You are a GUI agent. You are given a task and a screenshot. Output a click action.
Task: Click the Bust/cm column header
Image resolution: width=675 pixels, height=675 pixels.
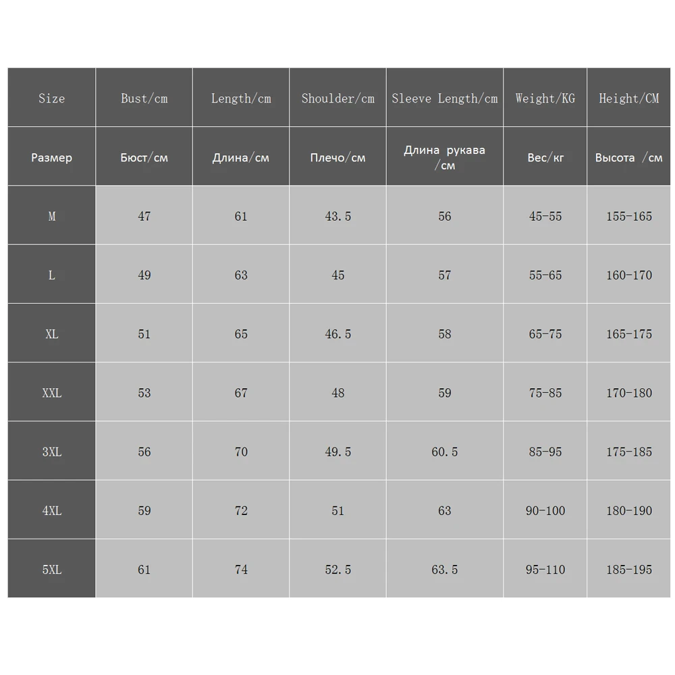click(x=144, y=99)
